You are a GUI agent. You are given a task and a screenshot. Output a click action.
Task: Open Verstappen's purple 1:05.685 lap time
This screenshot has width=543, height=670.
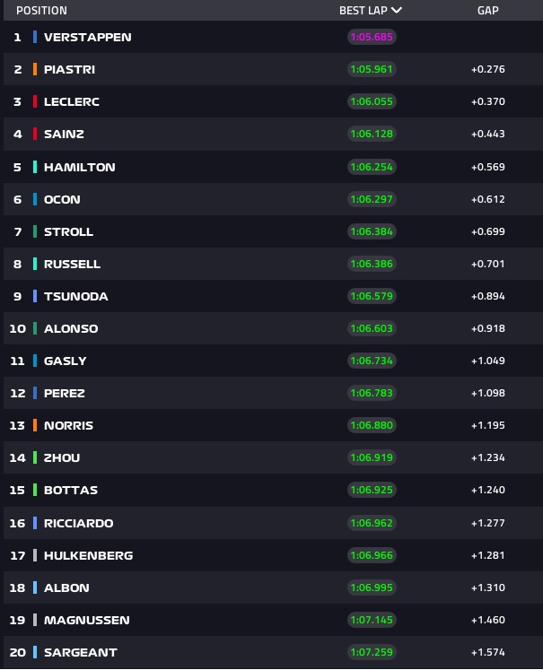372,37
